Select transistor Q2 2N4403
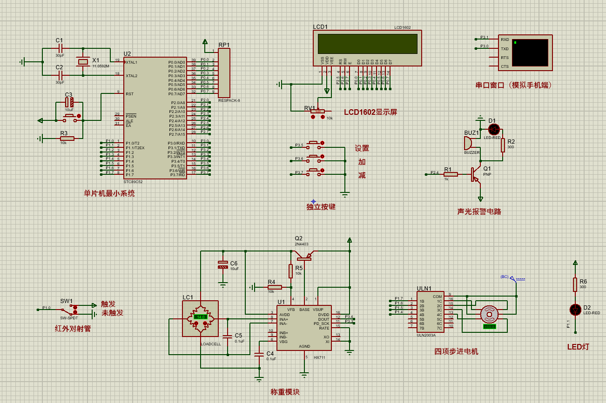 303,255
